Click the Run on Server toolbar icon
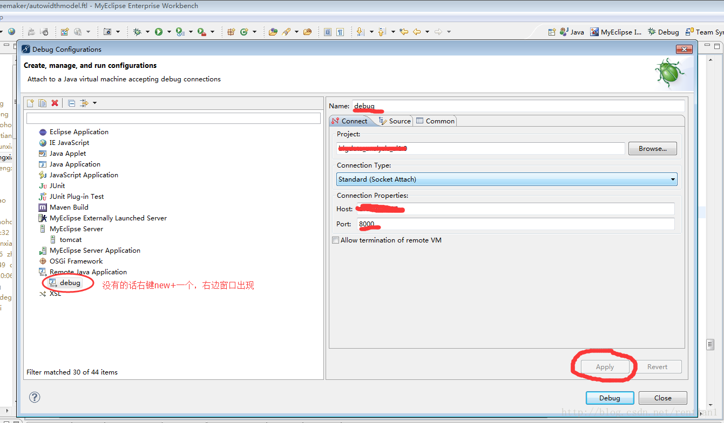Viewport: 724px width, 423px height. point(180,32)
